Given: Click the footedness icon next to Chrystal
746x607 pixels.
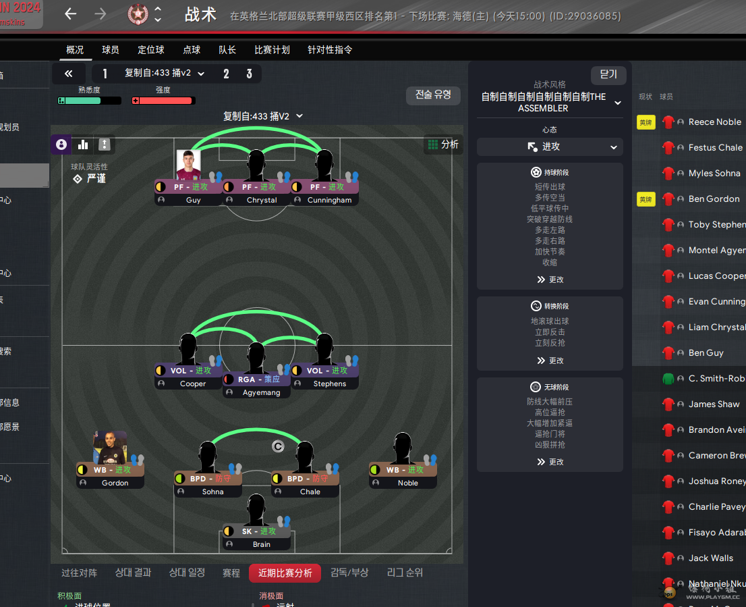Looking at the screenshot, I should click(x=283, y=178).
